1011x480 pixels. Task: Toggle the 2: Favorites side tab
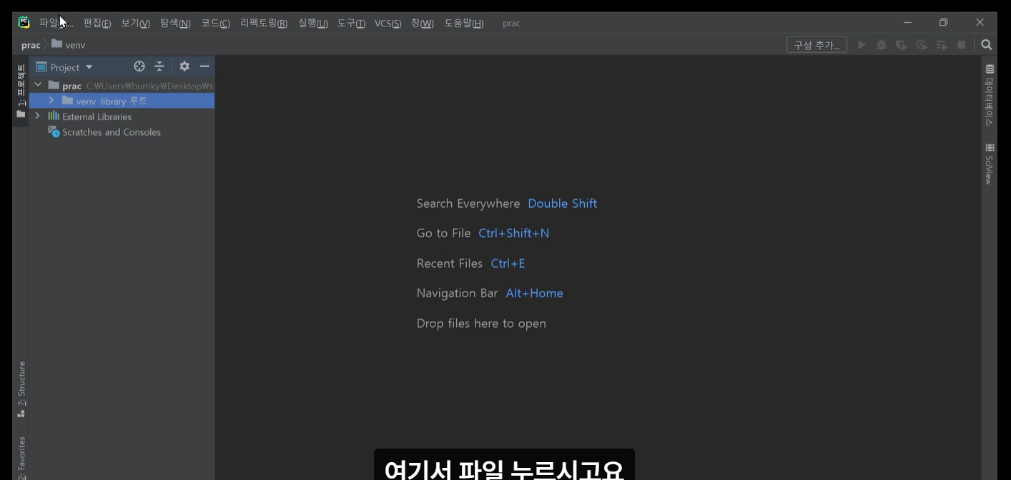[21, 458]
